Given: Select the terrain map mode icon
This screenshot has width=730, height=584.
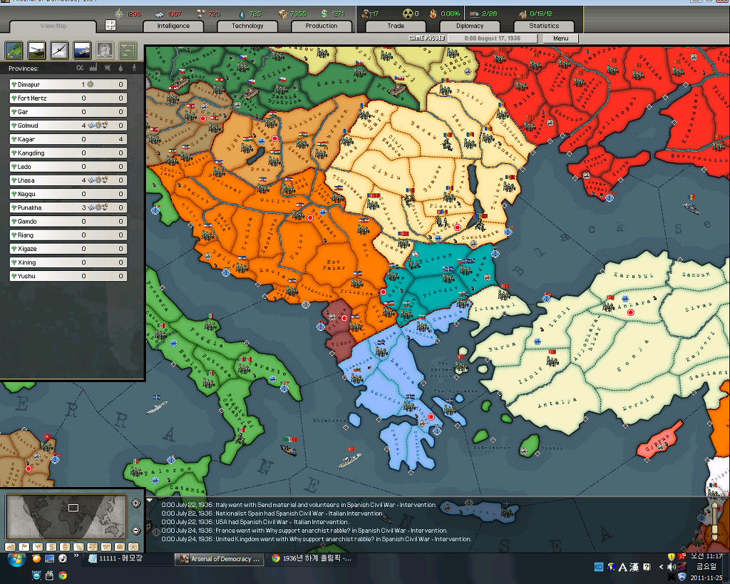Looking at the screenshot, I should point(10,547).
